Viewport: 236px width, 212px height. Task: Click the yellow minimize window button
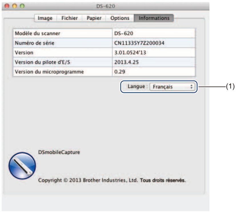(15, 6)
